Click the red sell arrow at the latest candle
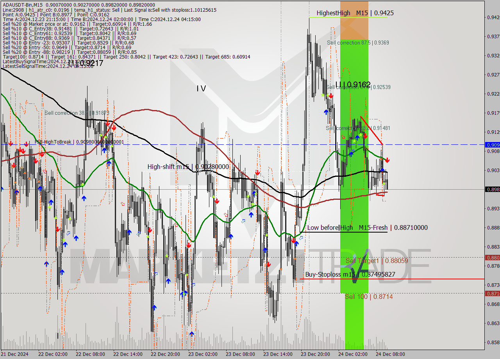 [387, 160]
